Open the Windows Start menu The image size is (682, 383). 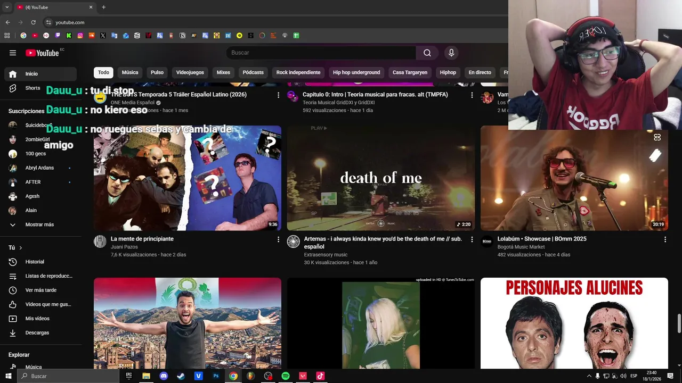coord(9,376)
